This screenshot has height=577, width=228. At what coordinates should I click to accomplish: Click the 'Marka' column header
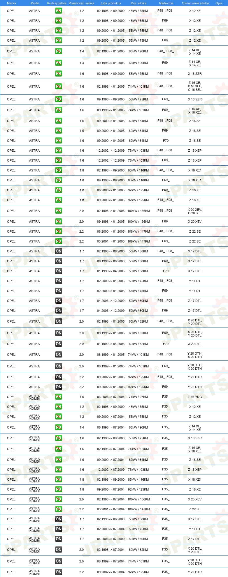click(x=11, y=3)
